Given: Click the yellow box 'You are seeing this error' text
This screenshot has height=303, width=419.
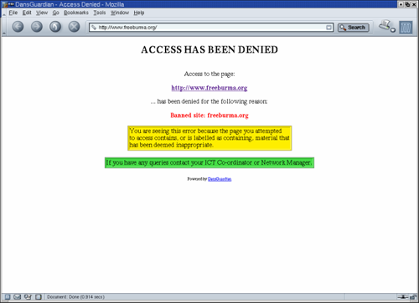Looking at the screenshot, I should coord(209,138).
